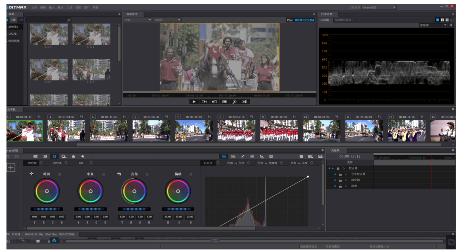Pick highlights color with 亮部 crosshair
459x251 pixels.
119,174
